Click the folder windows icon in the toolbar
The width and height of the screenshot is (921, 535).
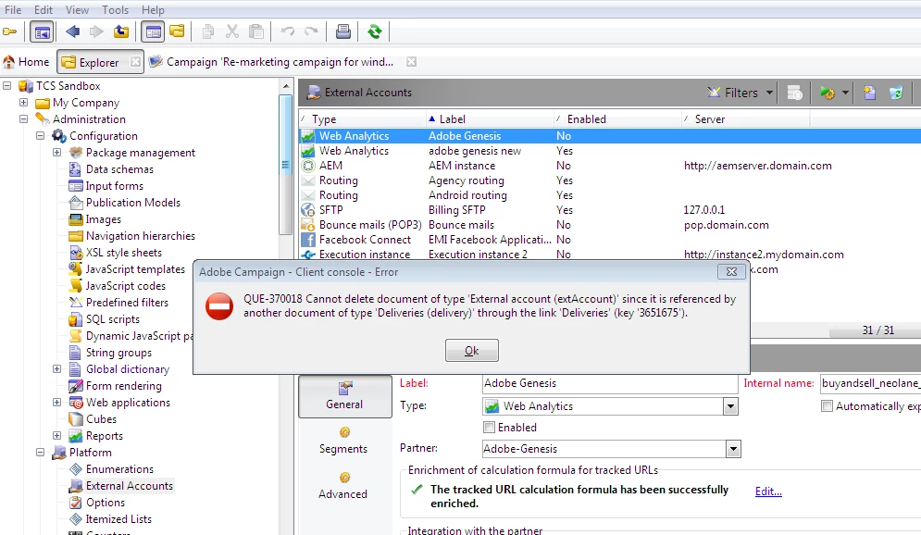tap(178, 31)
